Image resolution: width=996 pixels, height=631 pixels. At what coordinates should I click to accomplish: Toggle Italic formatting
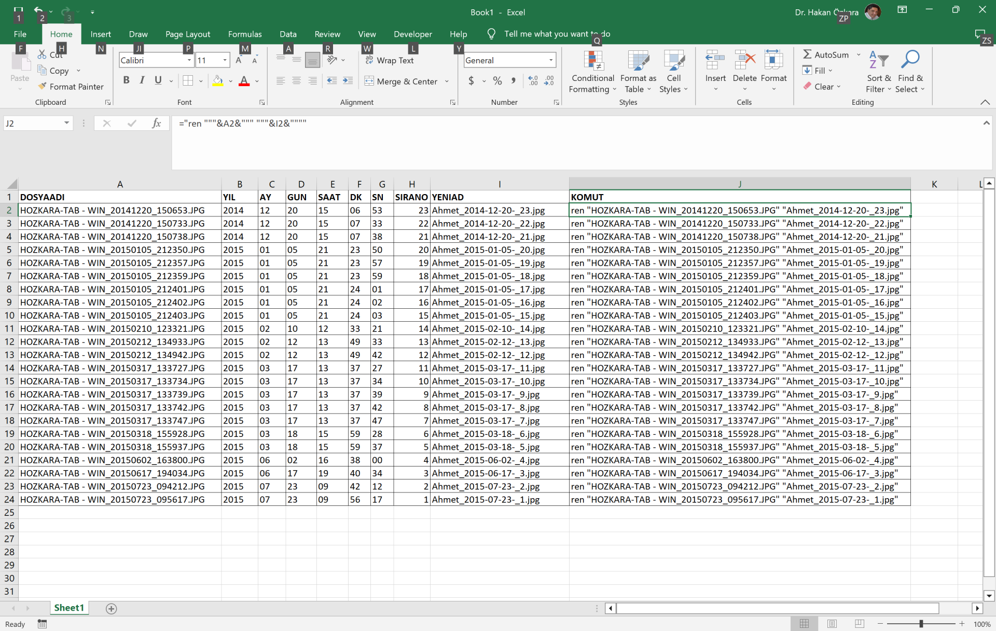[x=142, y=80]
